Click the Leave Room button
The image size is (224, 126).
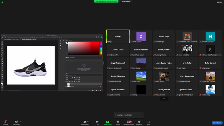[x=217, y=123]
